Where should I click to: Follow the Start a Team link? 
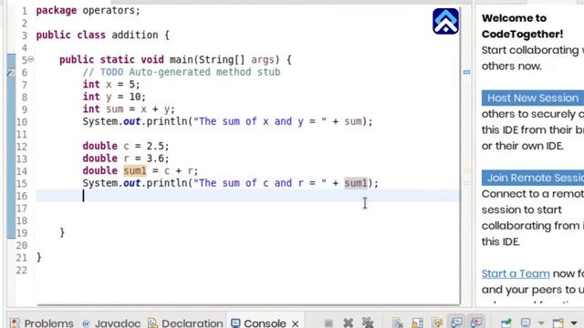[516, 273]
